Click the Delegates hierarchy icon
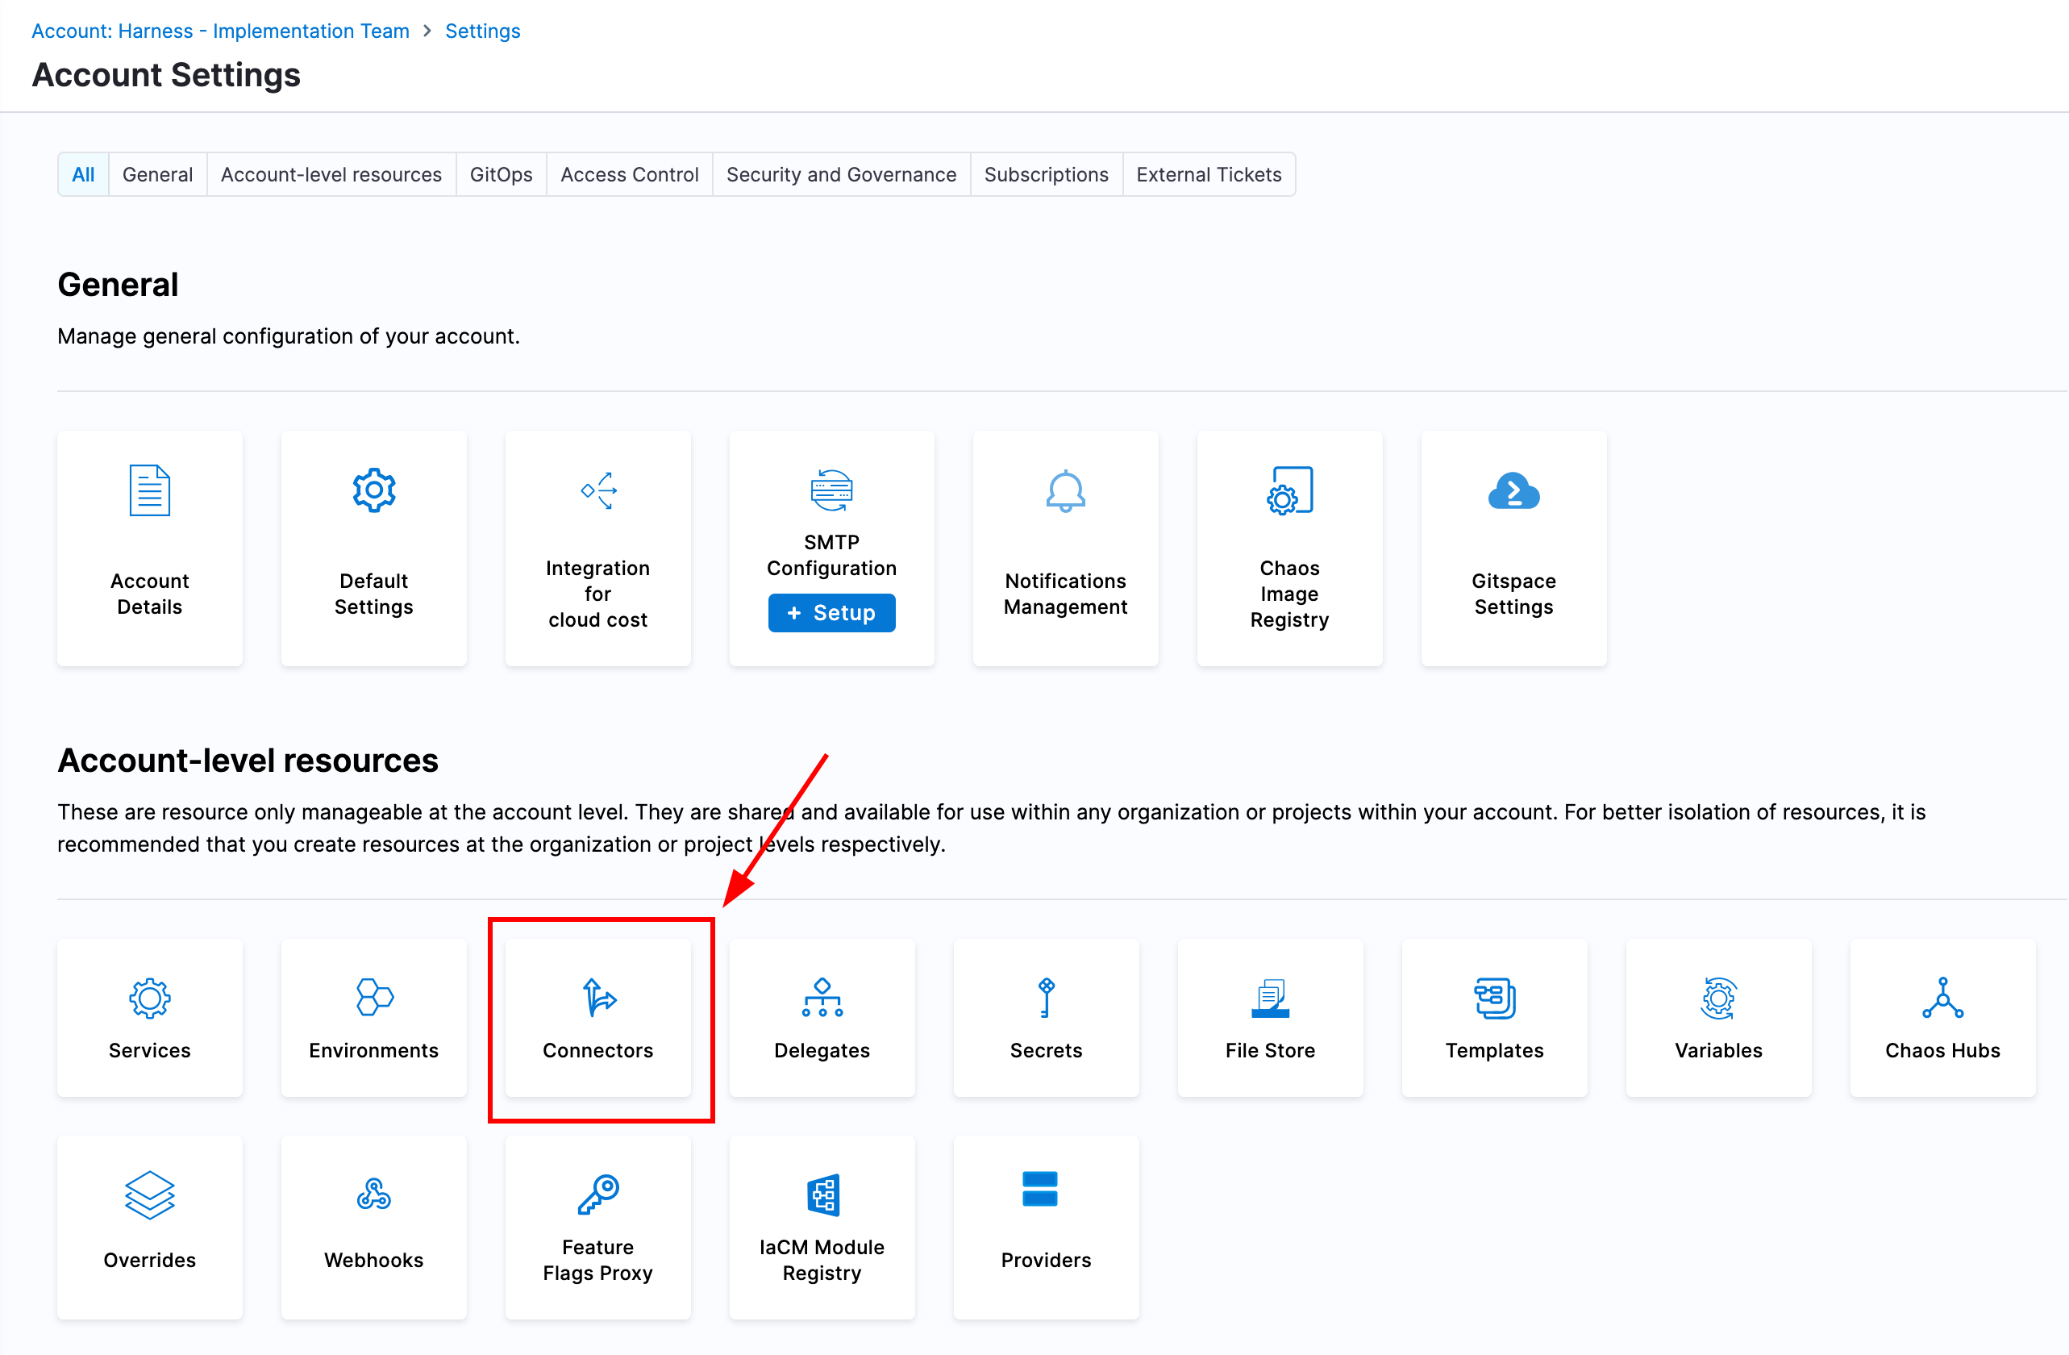 (x=822, y=997)
